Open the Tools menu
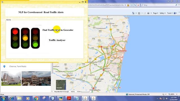 (170, 13)
